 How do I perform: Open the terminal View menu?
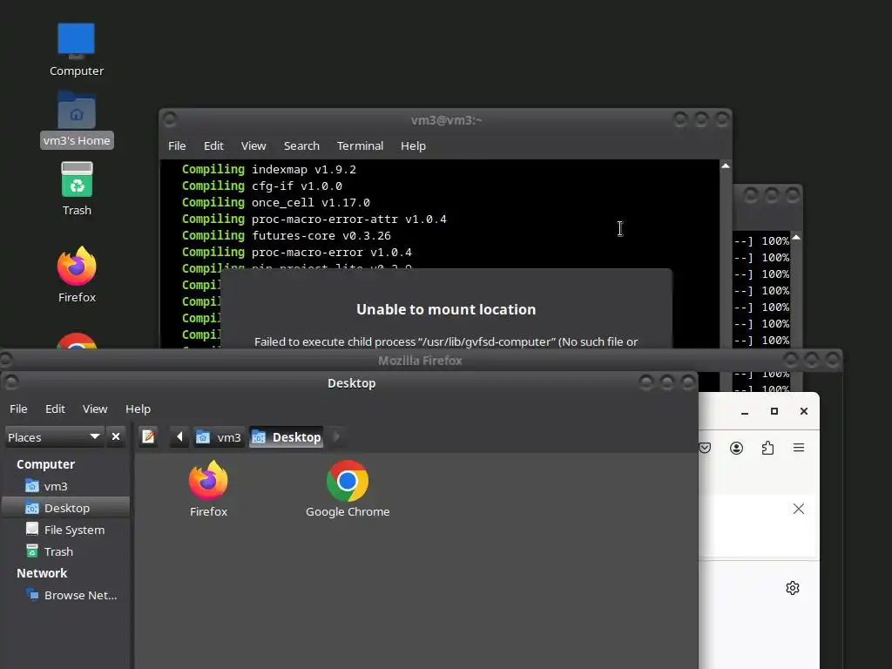pyautogui.click(x=253, y=146)
